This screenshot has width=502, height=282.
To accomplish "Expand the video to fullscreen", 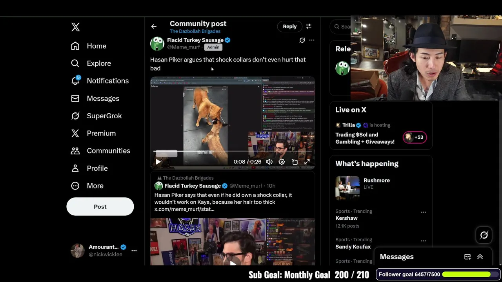I will pyautogui.click(x=307, y=162).
